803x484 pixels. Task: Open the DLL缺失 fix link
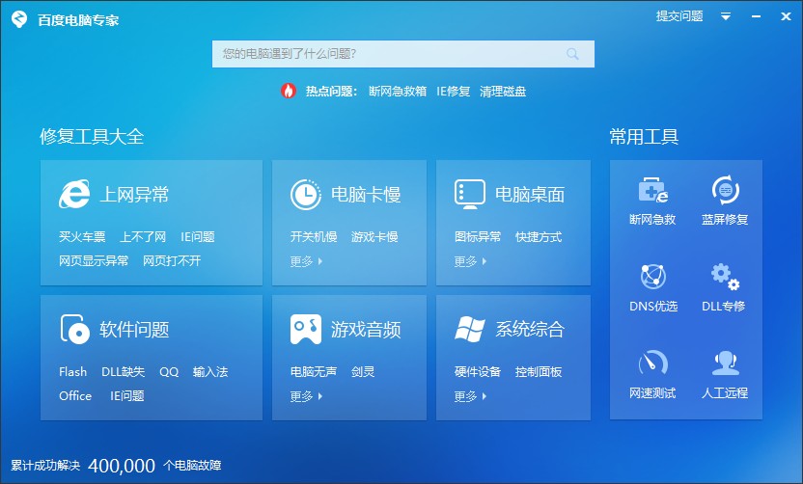point(123,372)
